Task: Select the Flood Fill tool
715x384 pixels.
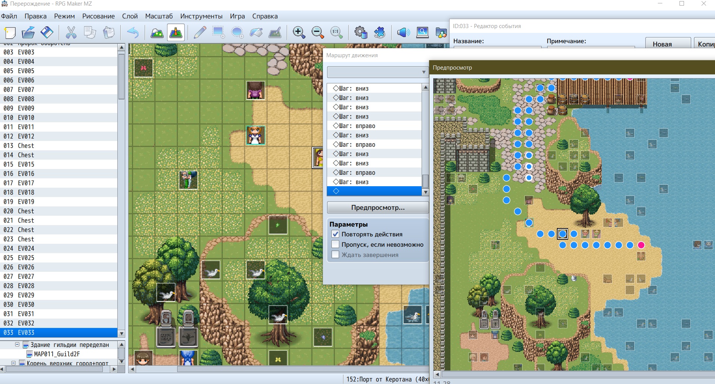Action: click(256, 33)
